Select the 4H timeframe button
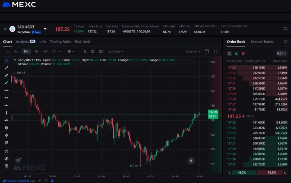 (45, 51)
